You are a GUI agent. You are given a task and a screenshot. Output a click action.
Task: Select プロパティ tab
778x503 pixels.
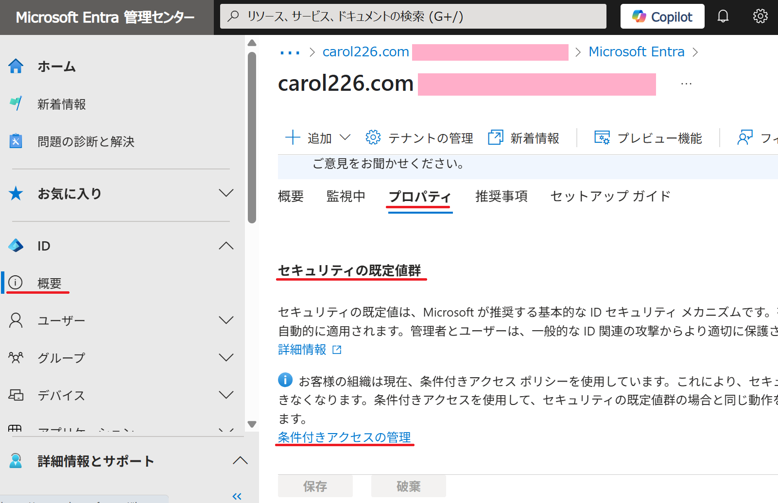[420, 197]
